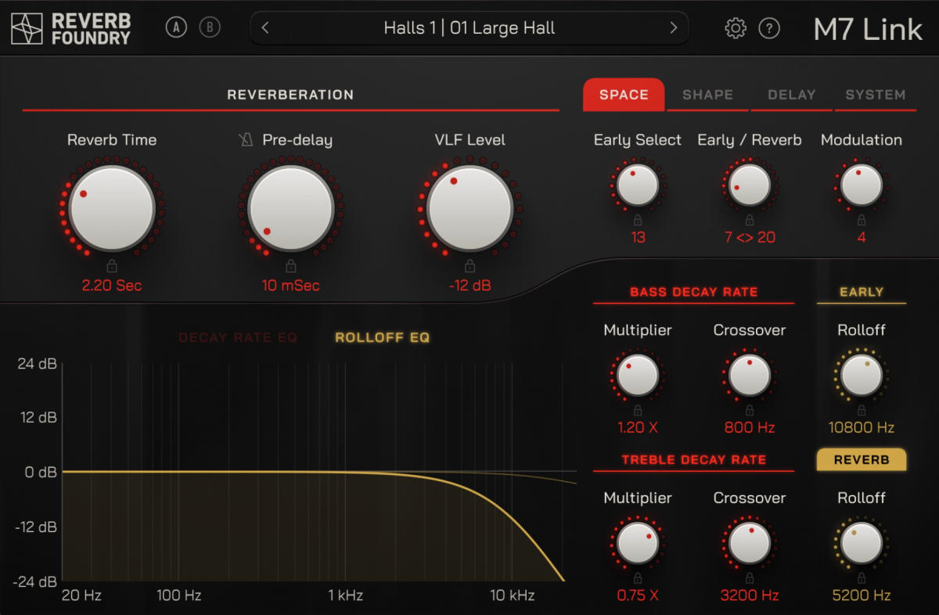This screenshot has height=615, width=939.
Task: Toggle the lock icon under Pre-delay knob
Action: (x=291, y=266)
